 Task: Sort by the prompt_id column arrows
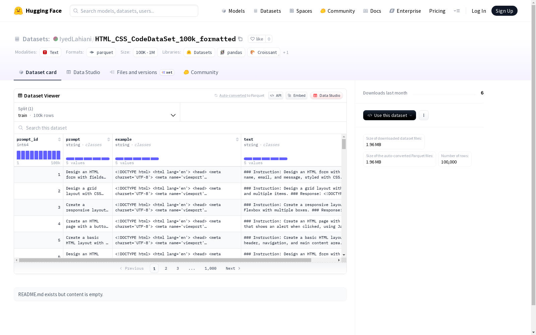[59, 139]
